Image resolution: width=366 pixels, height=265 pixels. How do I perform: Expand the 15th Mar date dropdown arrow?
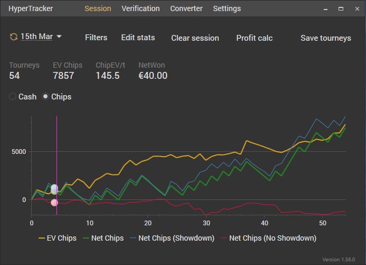pyautogui.click(x=59, y=36)
